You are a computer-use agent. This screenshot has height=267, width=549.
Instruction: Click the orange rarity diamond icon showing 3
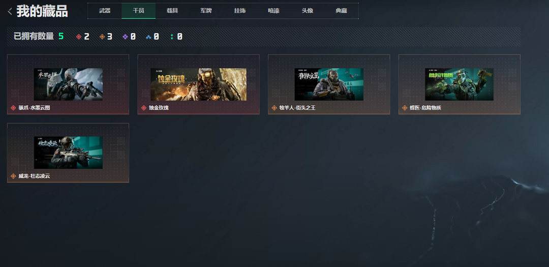(102, 37)
